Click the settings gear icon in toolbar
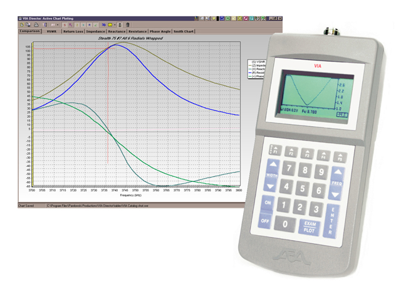 pyautogui.click(x=22, y=25)
